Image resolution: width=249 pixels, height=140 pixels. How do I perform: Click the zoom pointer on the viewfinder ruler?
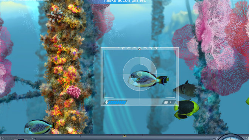(x=140, y=49)
